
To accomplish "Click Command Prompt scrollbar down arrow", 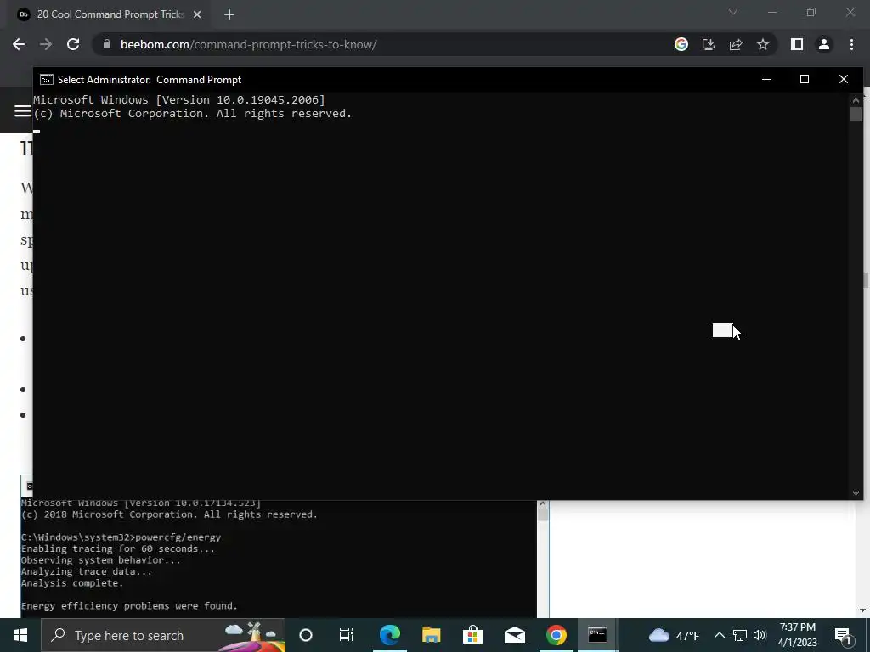I will [x=856, y=493].
